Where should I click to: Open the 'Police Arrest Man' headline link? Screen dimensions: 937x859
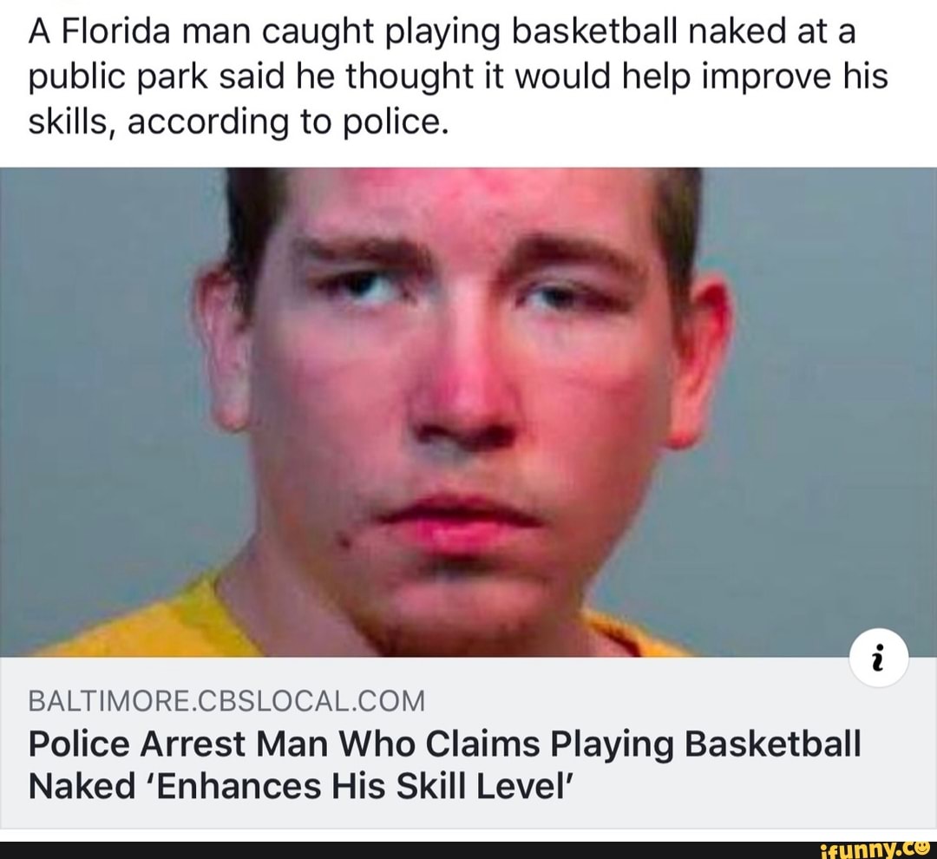coord(445,764)
